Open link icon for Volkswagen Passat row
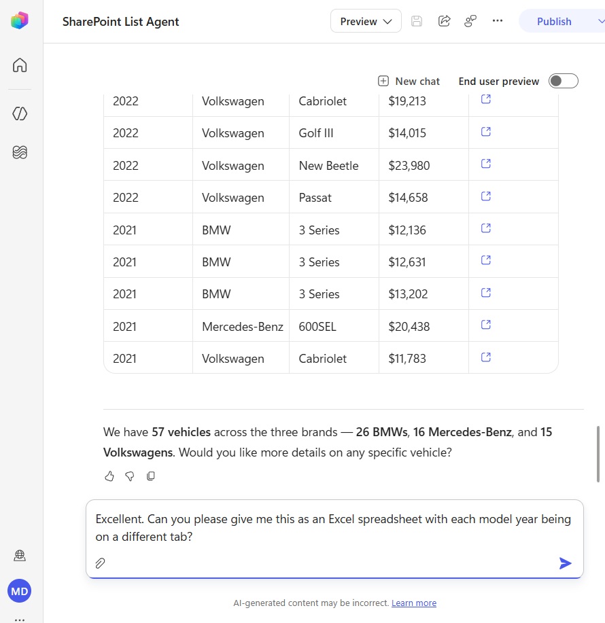The width and height of the screenshot is (605, 623). point(486,196)
